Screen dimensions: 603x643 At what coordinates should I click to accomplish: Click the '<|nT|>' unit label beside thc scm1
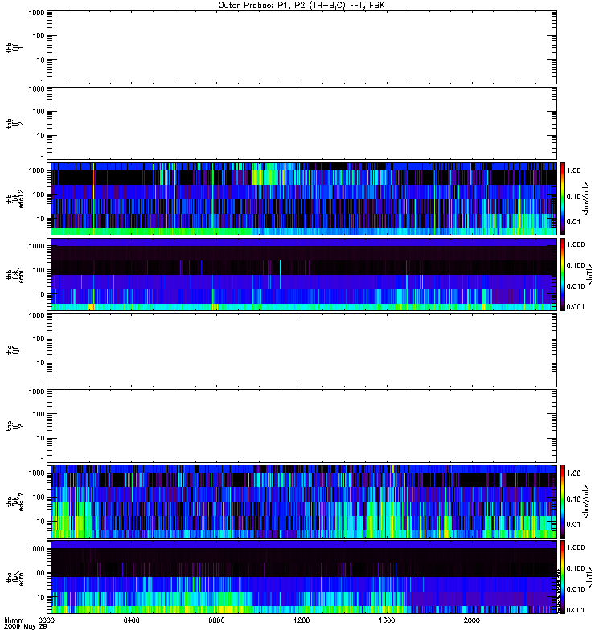pos(590,577)
